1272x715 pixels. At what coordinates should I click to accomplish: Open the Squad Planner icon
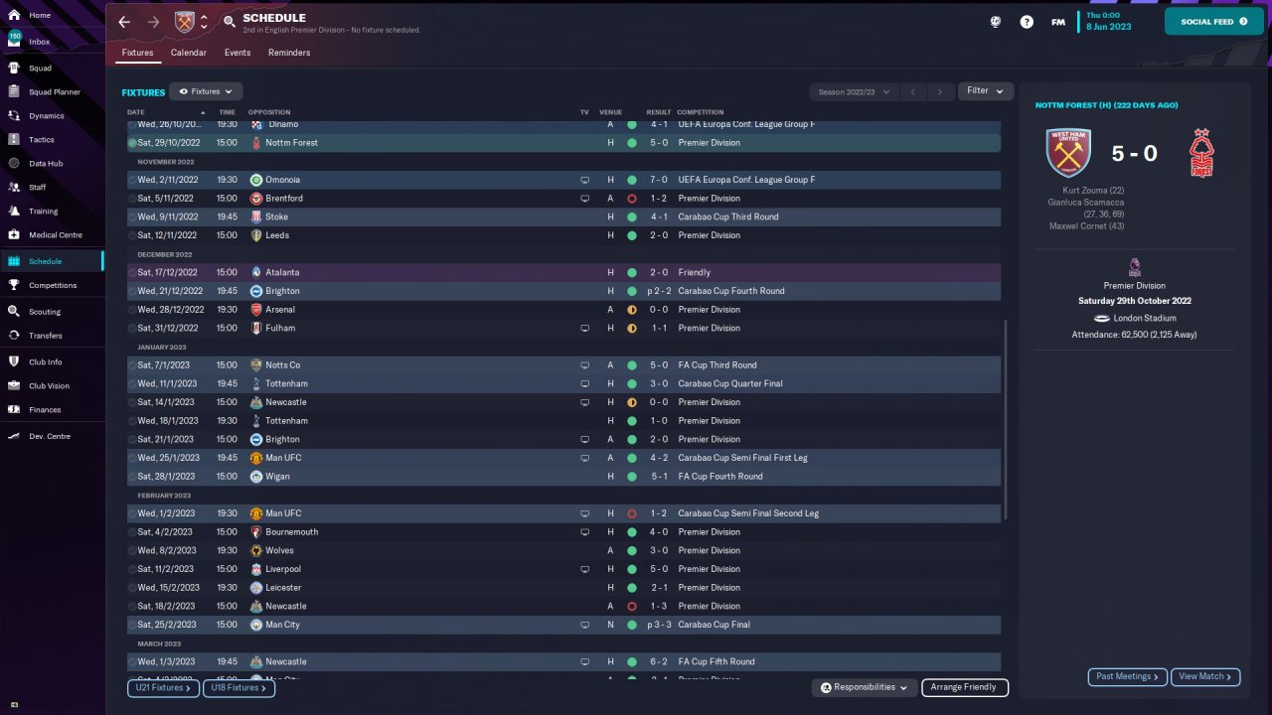click(x=14, y=92)
